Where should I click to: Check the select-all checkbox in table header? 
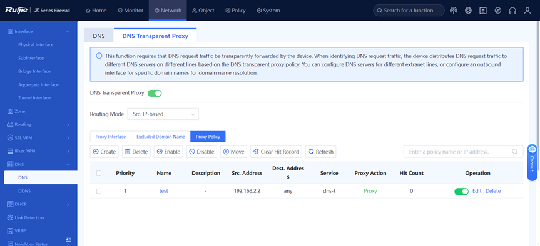click(99, 173)
